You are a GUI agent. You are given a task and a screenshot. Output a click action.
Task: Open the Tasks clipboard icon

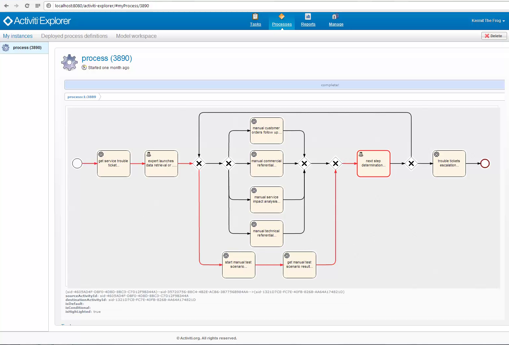pyautogui.click(x=255, y=16)
